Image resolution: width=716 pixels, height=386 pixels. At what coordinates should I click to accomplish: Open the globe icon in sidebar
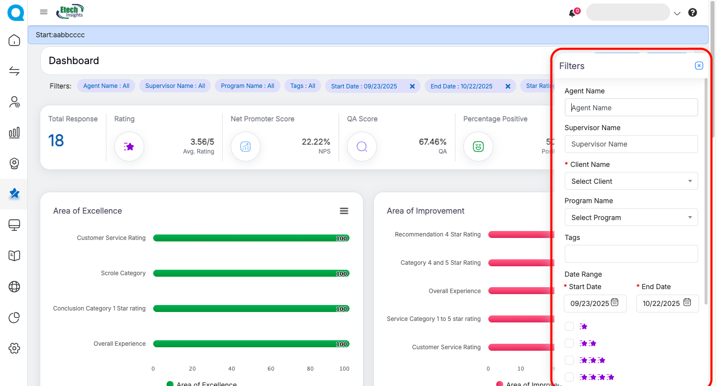14,287
